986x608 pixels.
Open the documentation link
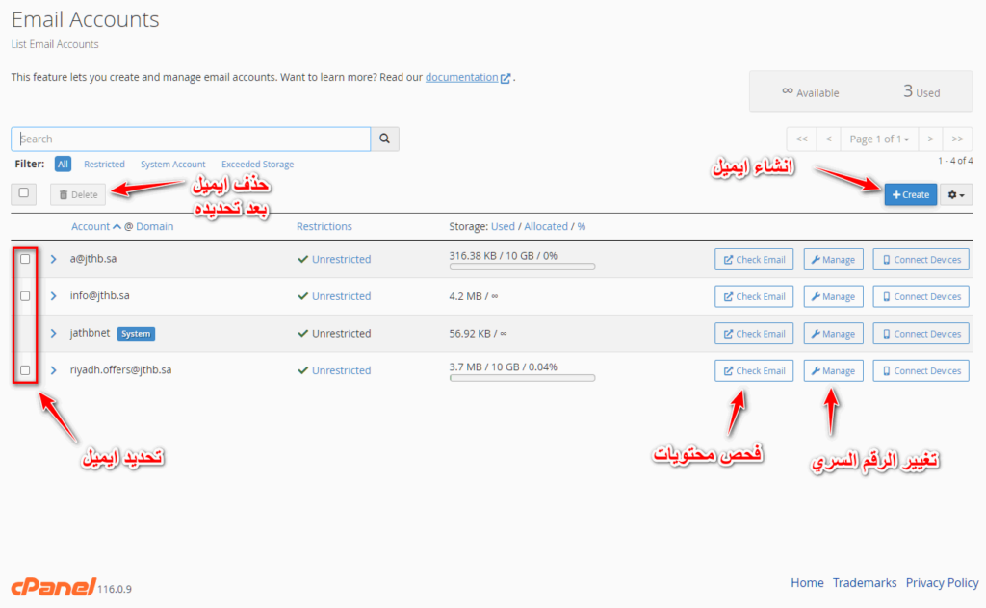point(462,77)
